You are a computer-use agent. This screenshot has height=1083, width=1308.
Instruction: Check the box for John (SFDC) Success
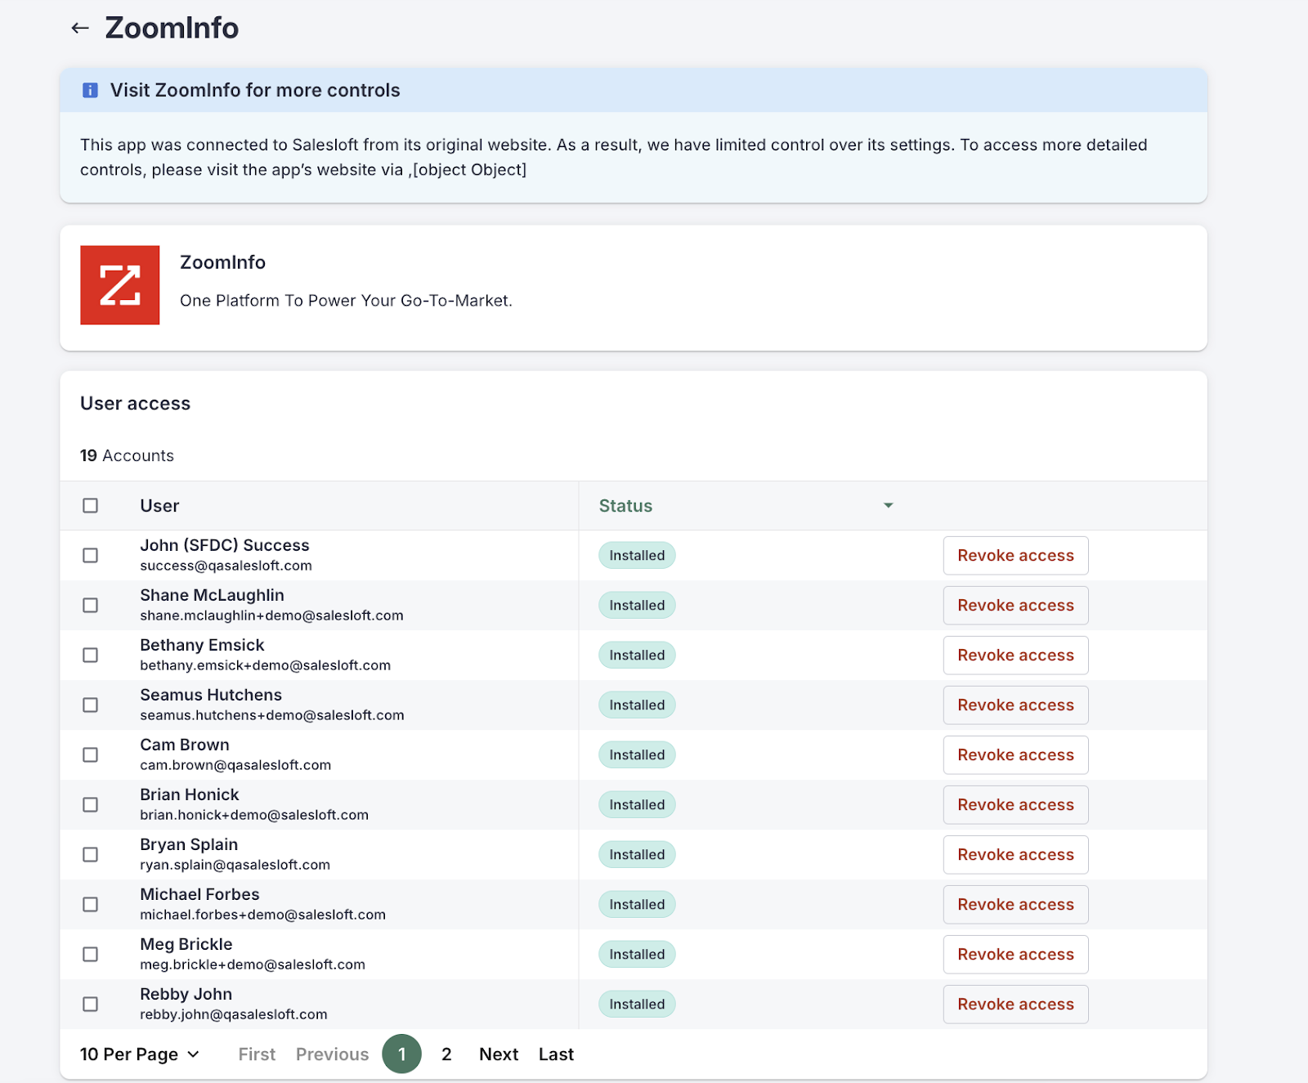91,556
